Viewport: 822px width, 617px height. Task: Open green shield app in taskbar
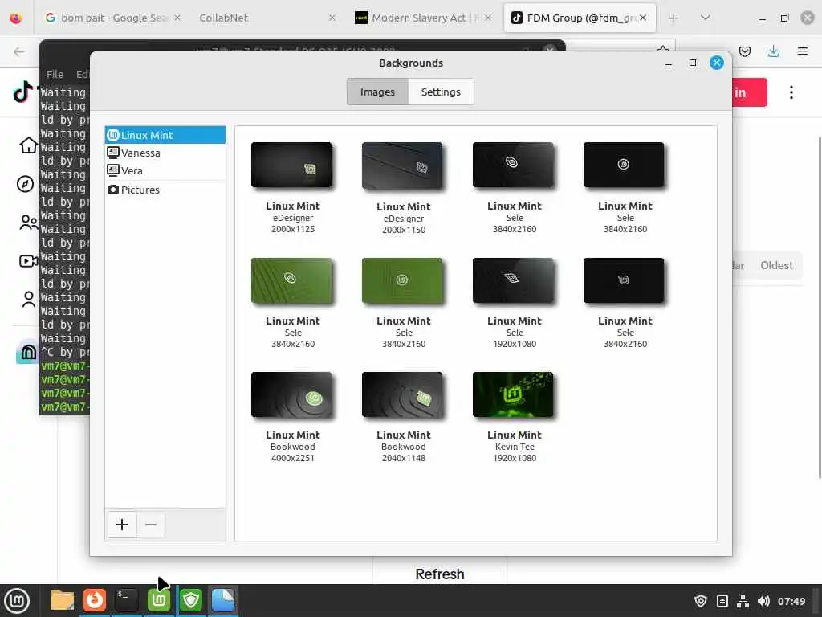(191, 600)
